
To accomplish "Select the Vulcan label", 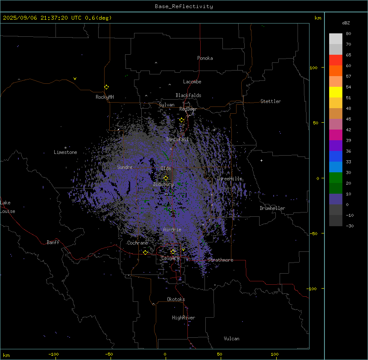I will click(232, 339).
